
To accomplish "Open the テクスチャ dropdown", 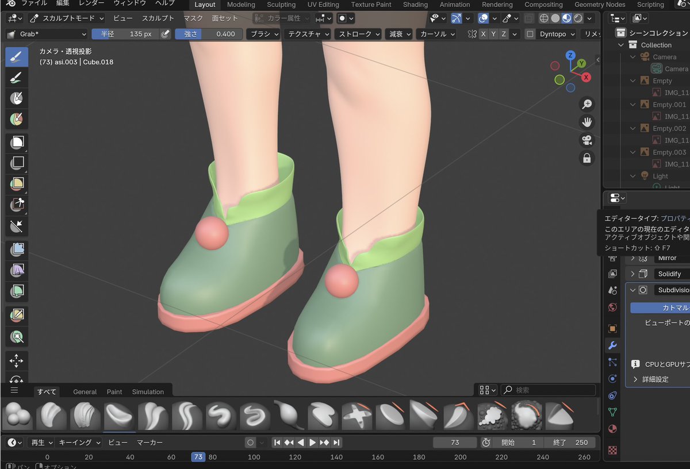I will point(308,34).
